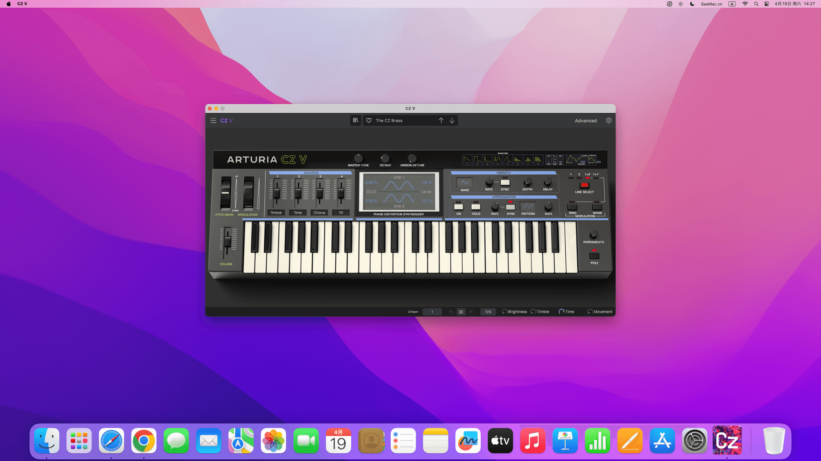Image resolution: width=821 pixels, height=461 pixels.
Task: Open the edit history list icon
Action: pyautogui.click(x=461, y=312)
